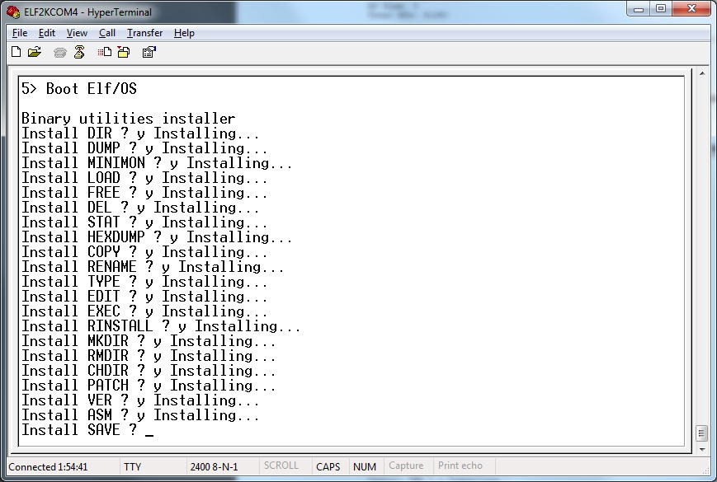Click the Disconnect toolbar icon

point(79,52)
